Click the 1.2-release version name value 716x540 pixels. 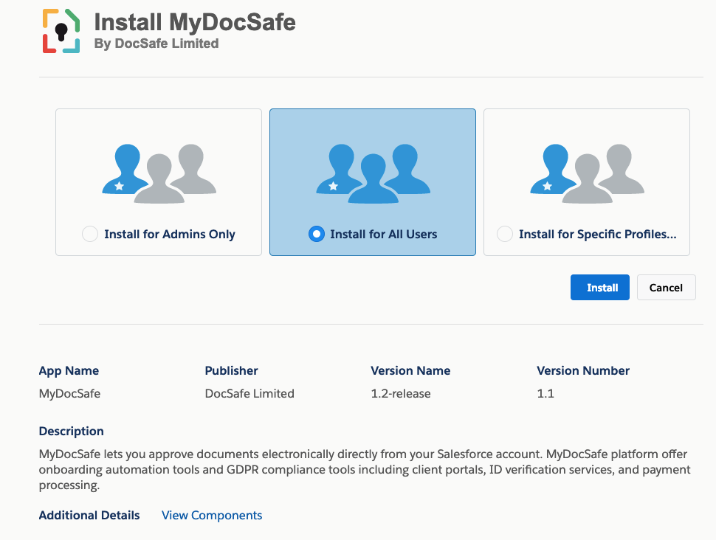pos(401,393)
